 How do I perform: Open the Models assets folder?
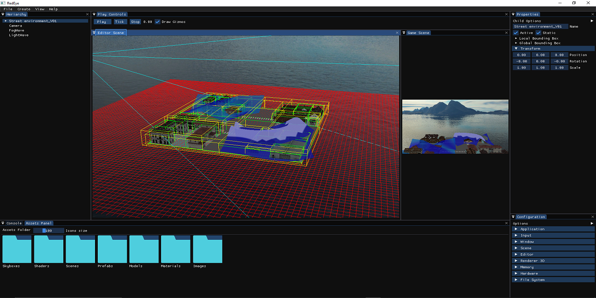click(x=143, y=250)
